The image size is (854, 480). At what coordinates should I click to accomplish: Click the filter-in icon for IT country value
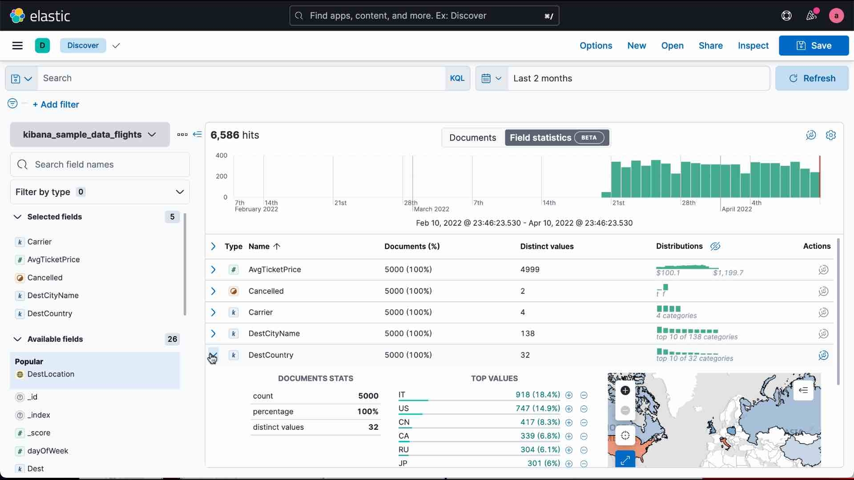pos(568,394)
